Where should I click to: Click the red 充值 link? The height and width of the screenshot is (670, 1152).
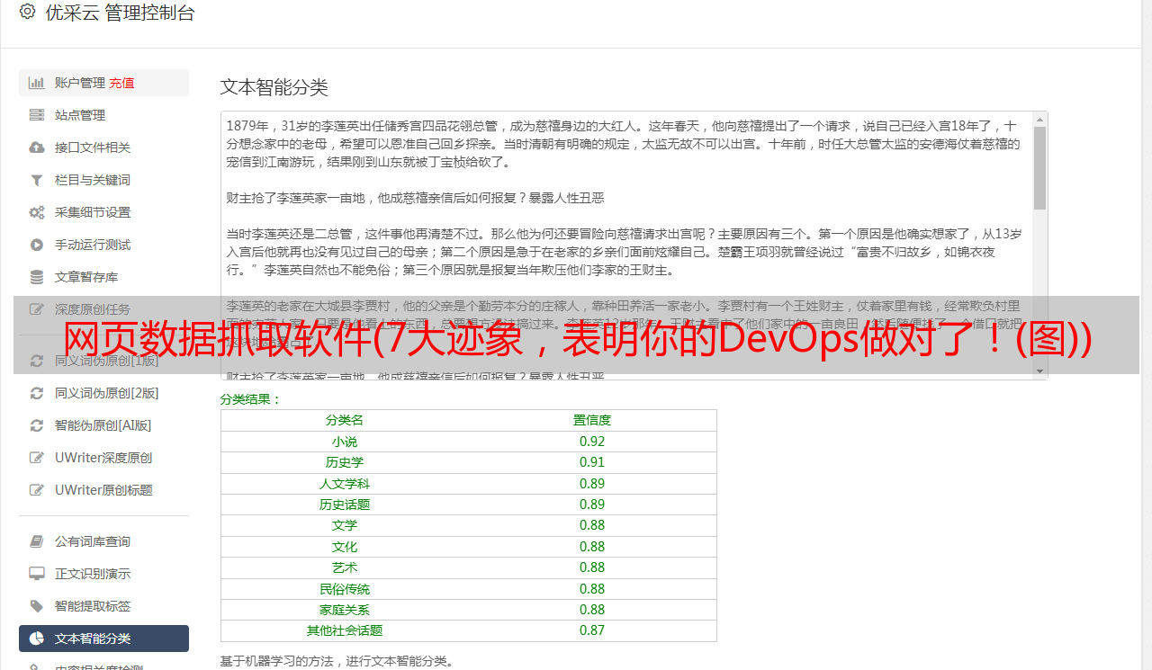point(121,83)
